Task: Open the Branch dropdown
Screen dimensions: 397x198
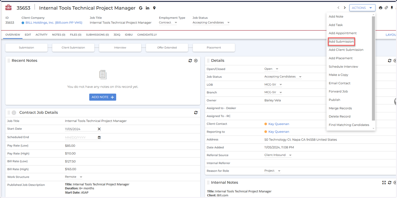Action: [273, 93]
